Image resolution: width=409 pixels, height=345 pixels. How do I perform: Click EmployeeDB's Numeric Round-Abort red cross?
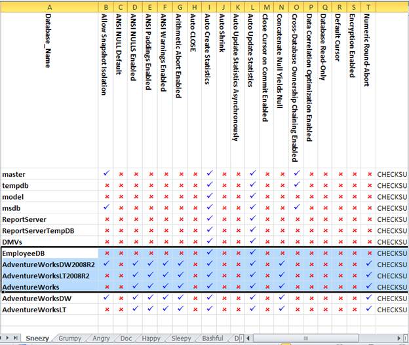tap(370, 253)
